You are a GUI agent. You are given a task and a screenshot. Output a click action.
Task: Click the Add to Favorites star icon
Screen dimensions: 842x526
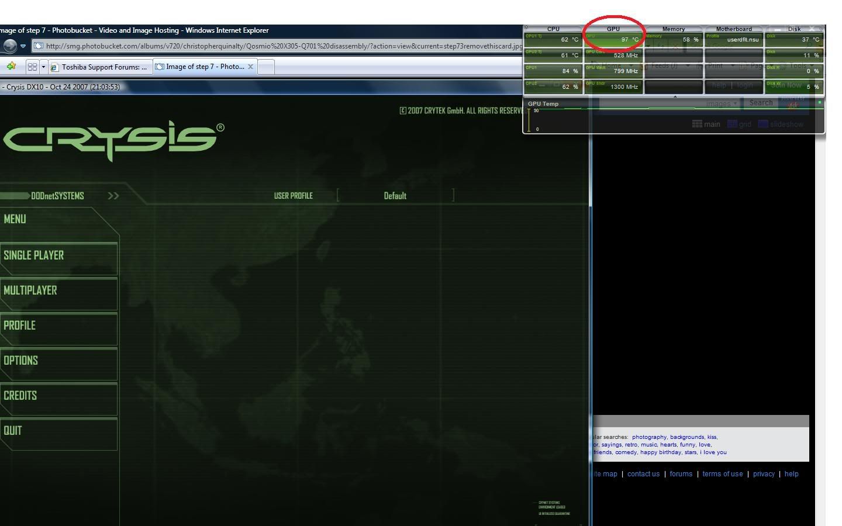coord(11,67)
